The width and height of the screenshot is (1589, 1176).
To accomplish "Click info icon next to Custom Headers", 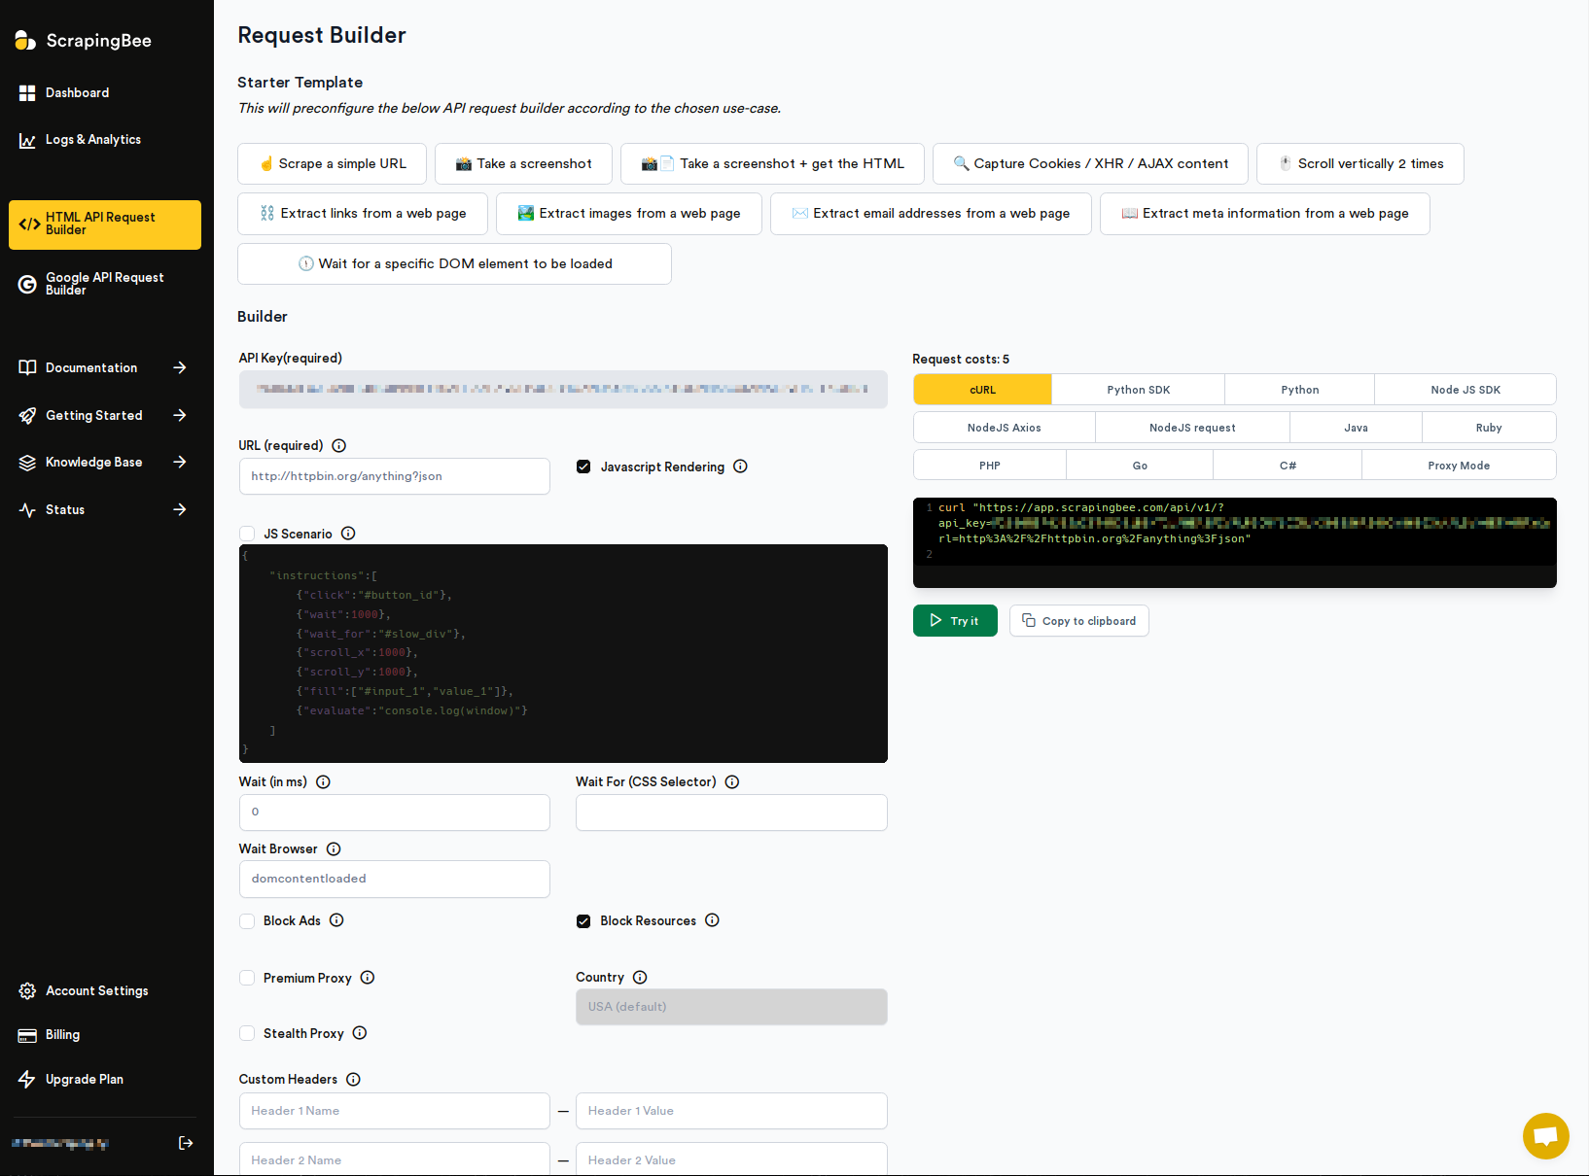I will pyautogui.click(x=354, y=1080).
